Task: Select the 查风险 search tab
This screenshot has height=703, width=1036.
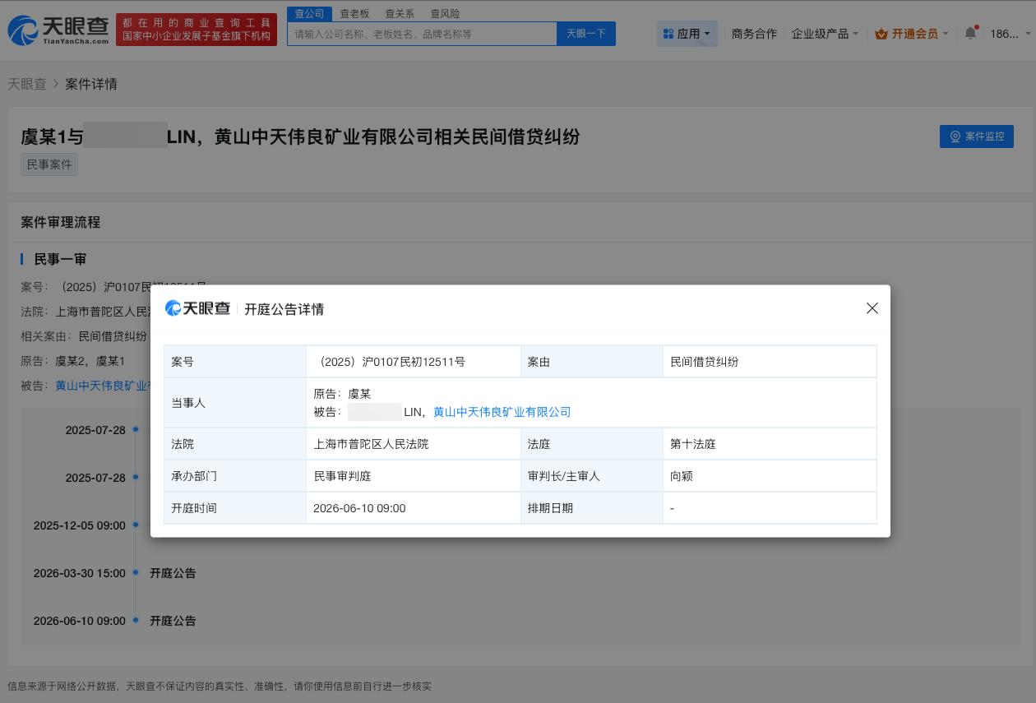Action: click(x=445, y=14)
